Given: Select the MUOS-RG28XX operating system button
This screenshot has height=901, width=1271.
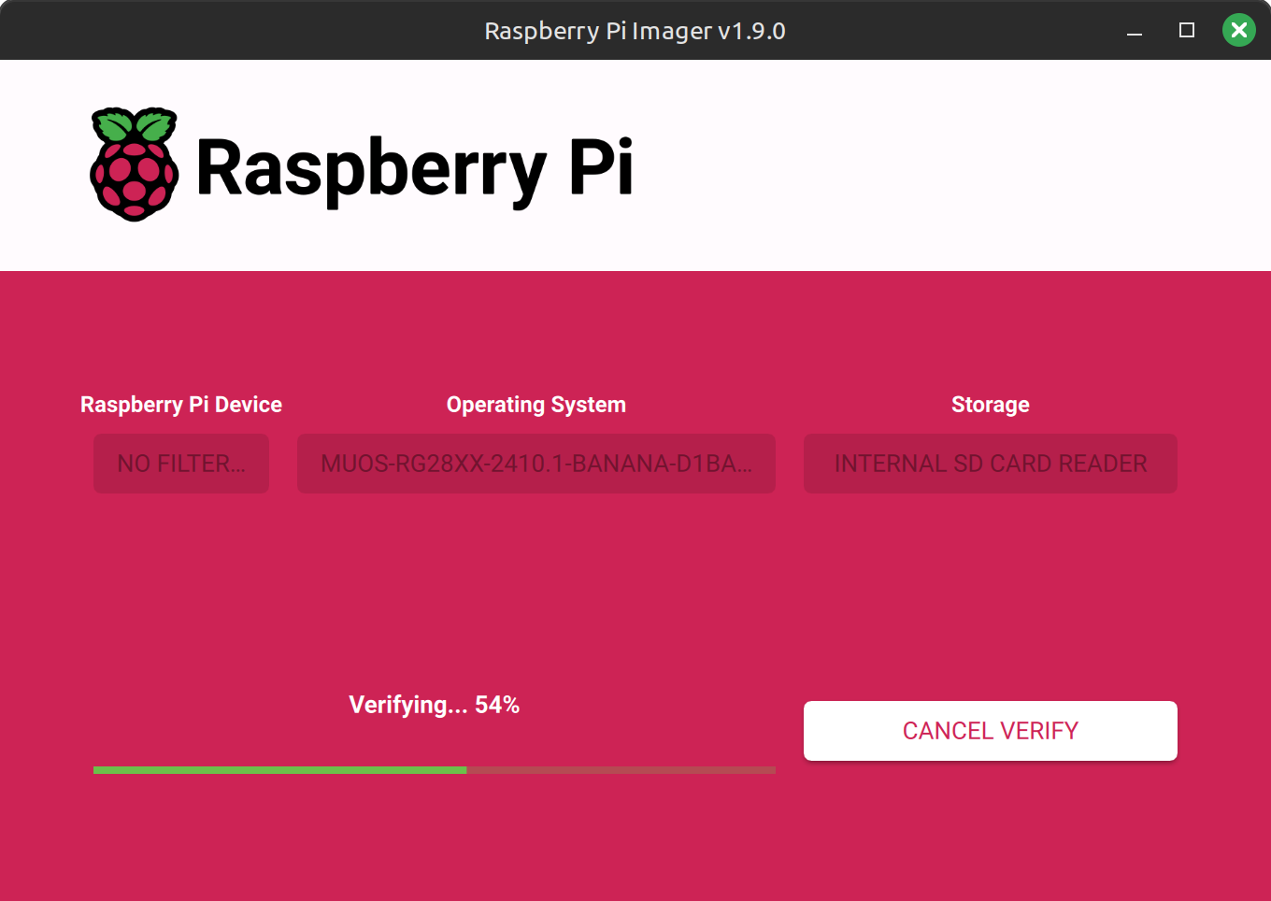Looking at the screenshot, I should pyautogui.click(x=536, y=464).
